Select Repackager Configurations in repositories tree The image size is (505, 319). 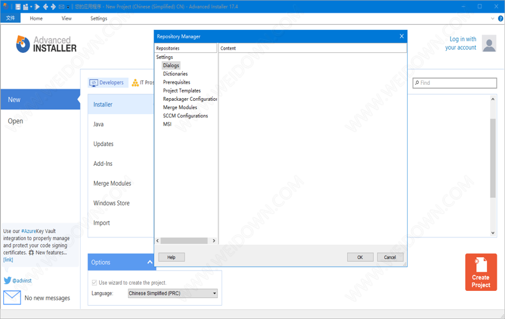(190, 99)
